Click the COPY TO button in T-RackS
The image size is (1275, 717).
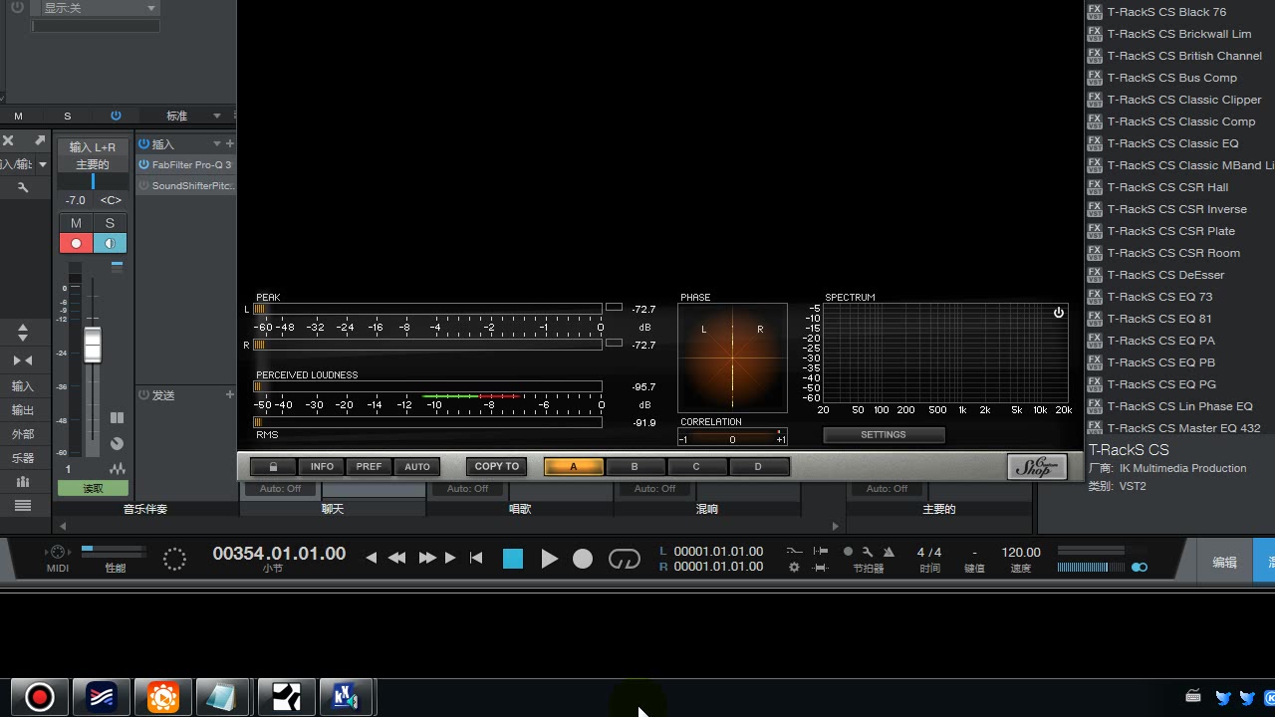coord(497,466)
